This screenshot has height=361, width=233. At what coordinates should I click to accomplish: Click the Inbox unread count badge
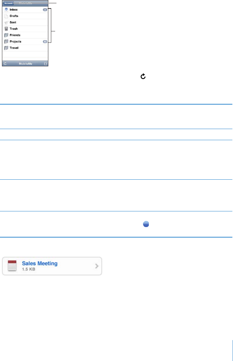tap(45, 10)
